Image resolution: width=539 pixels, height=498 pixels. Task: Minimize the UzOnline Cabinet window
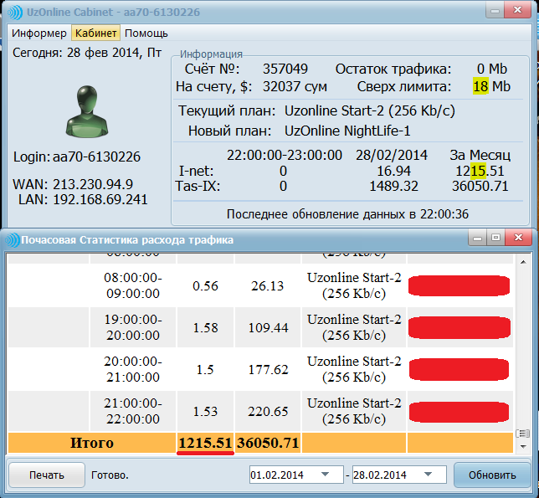pos(495,12)
